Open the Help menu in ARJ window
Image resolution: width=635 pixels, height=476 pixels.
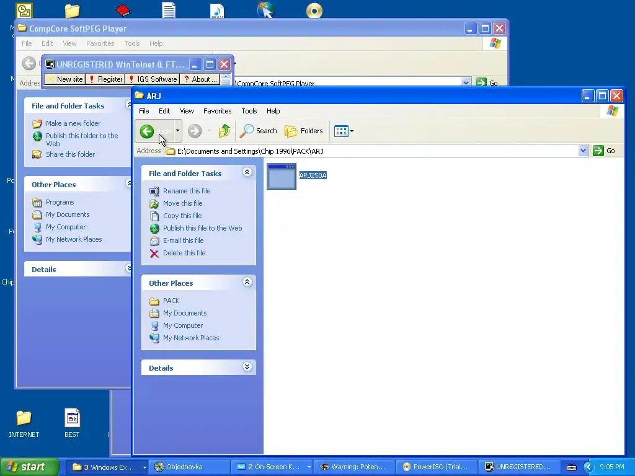tap(273, 111)
